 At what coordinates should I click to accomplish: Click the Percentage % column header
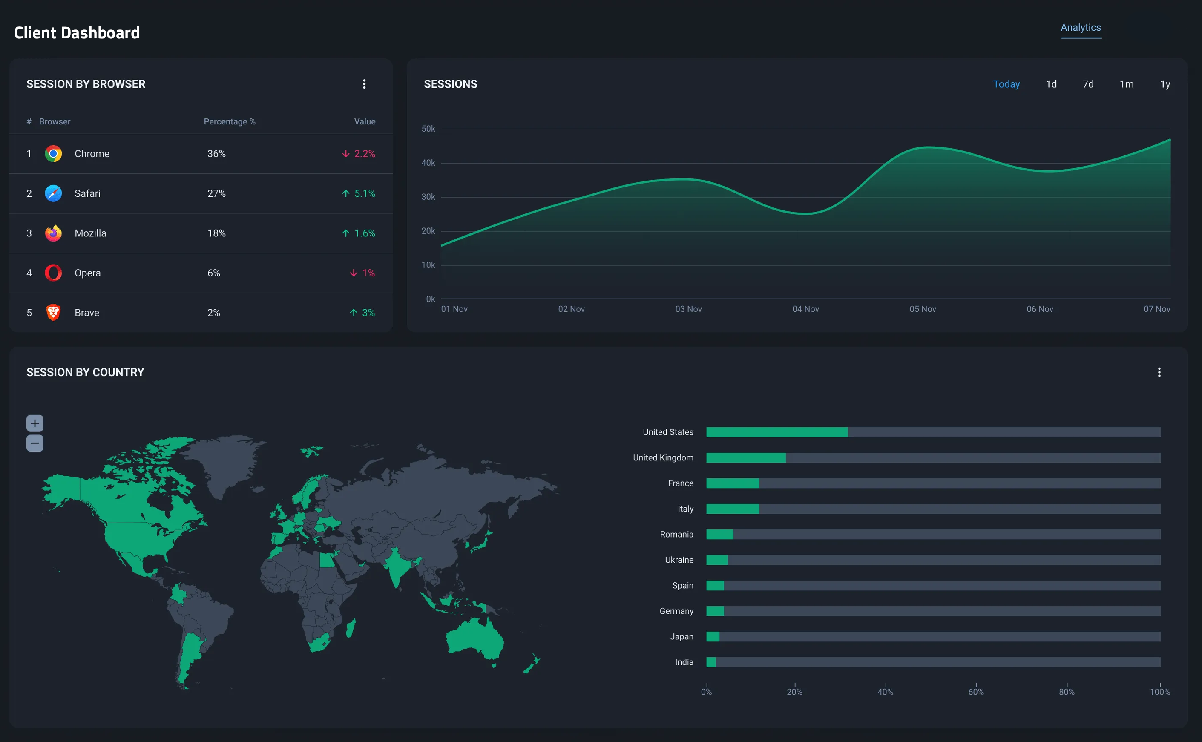tap(229, 121)
